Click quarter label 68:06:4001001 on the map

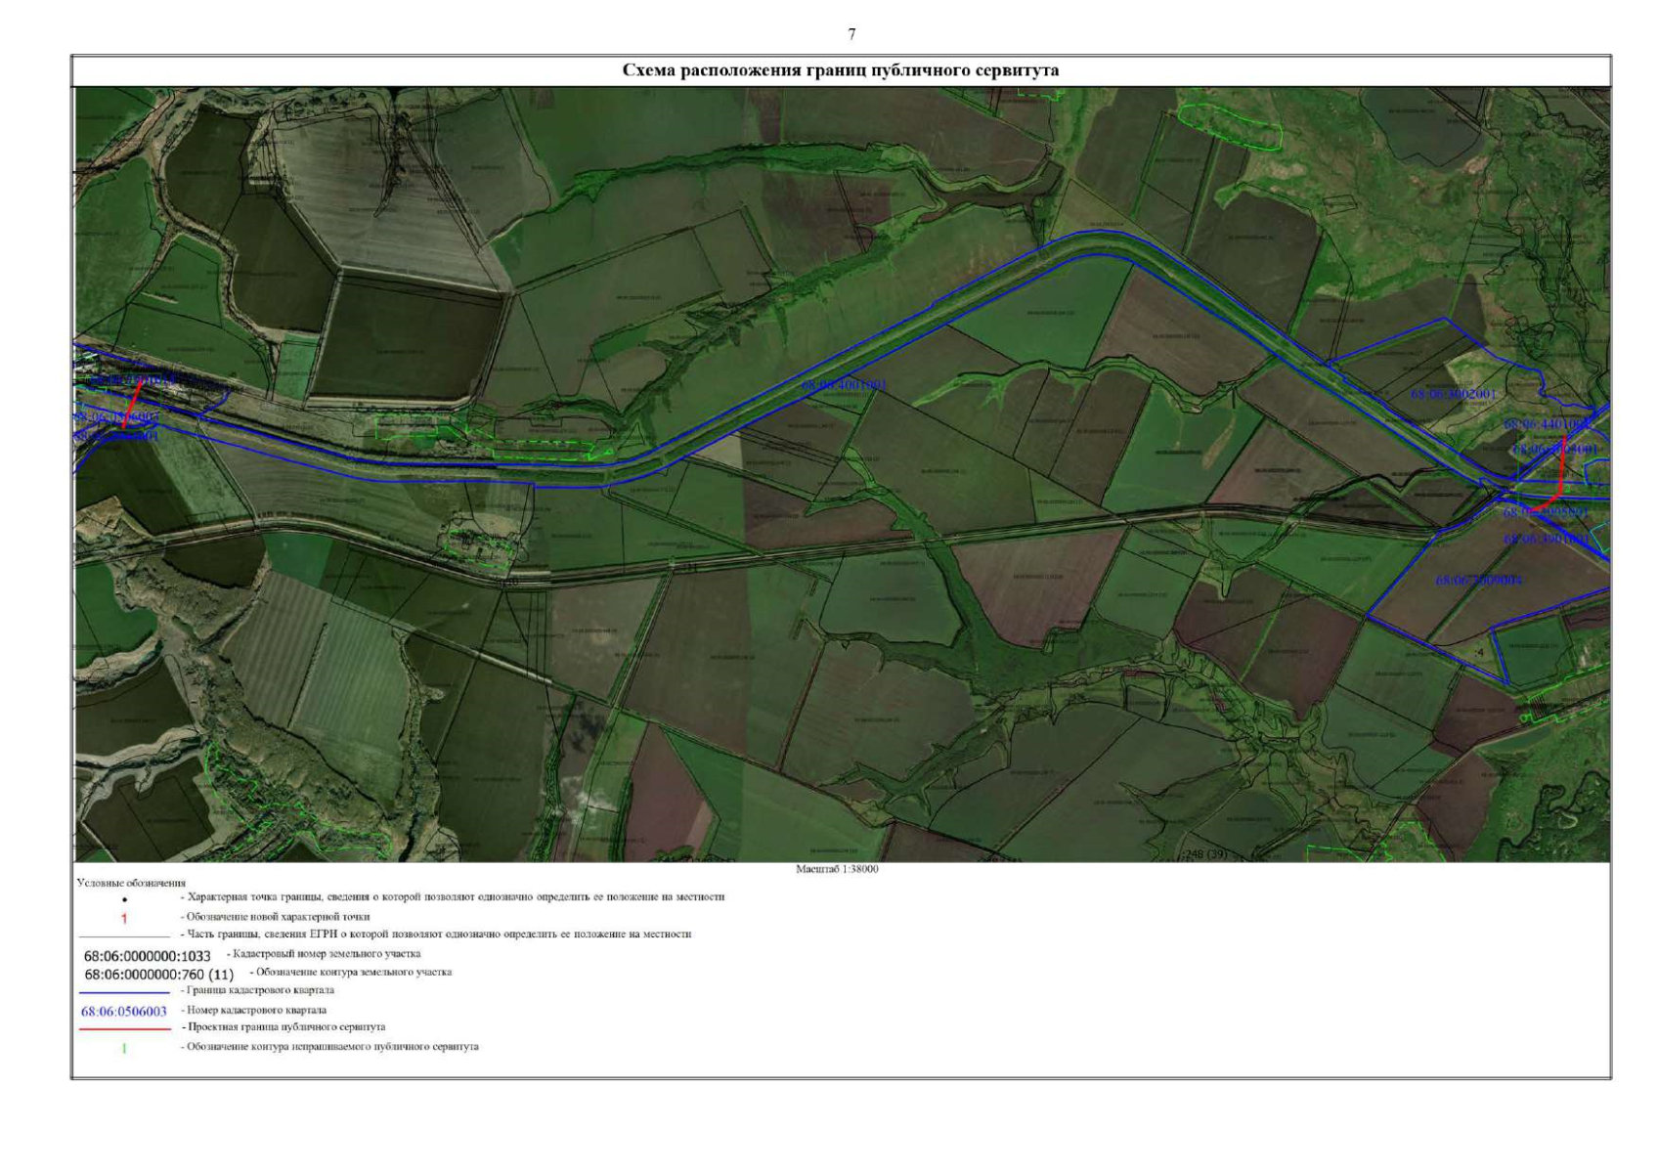coord(844,386)
